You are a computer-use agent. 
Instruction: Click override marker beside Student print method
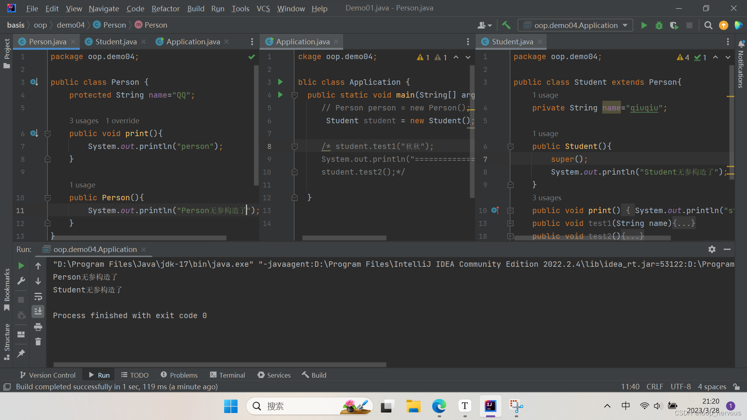click(x=495, y=210)
